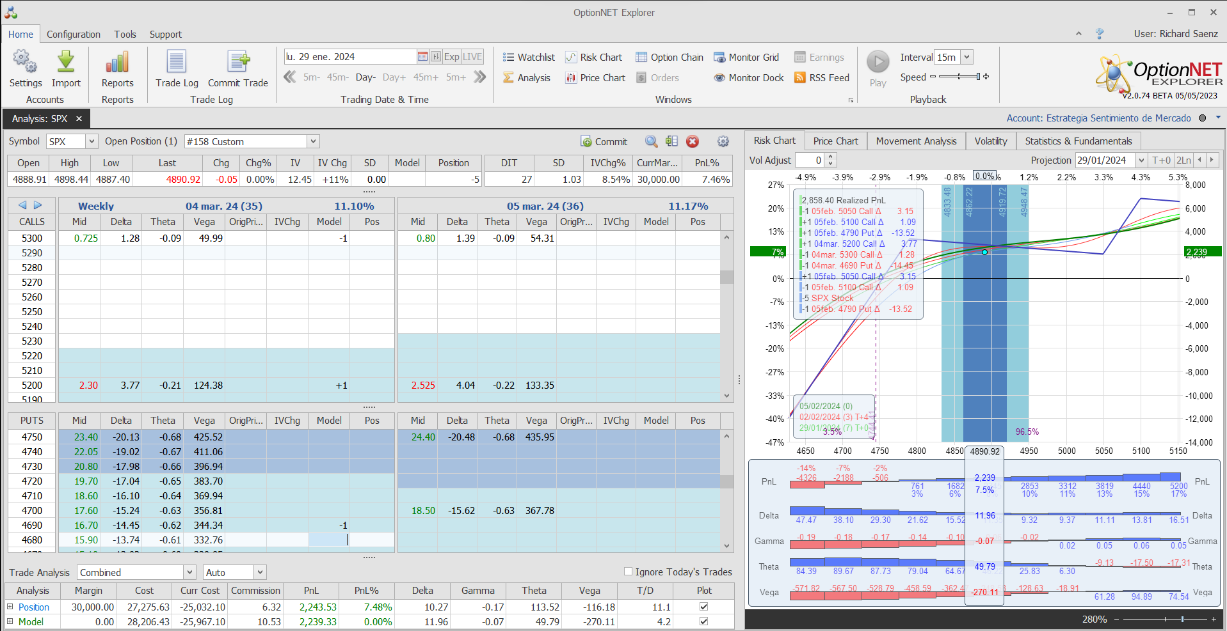Click the Commit button
1227x631 pixels.
(x=604, y=142)
